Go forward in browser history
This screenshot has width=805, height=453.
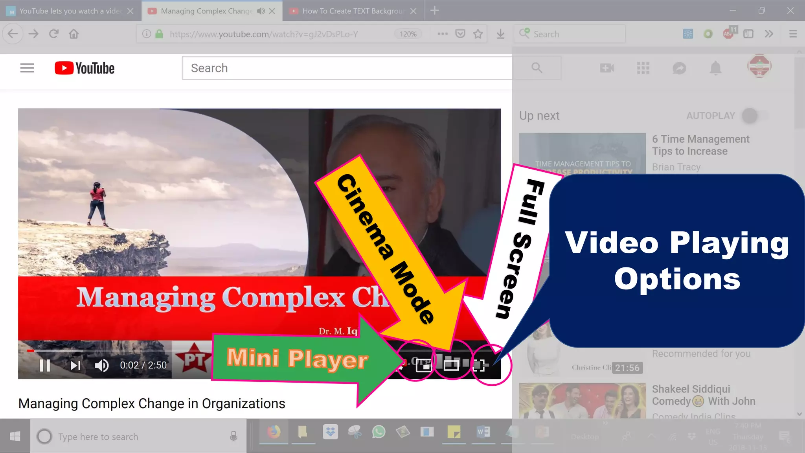(34, 34)
